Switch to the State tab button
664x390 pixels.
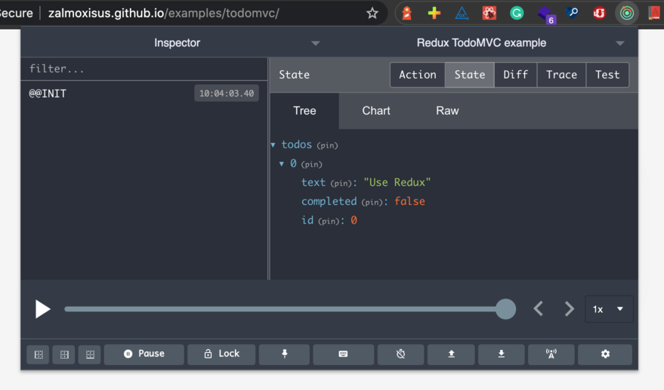(x=470, y=75)
